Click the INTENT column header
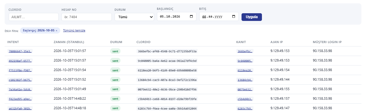366x112 pixels. [13, 42]
